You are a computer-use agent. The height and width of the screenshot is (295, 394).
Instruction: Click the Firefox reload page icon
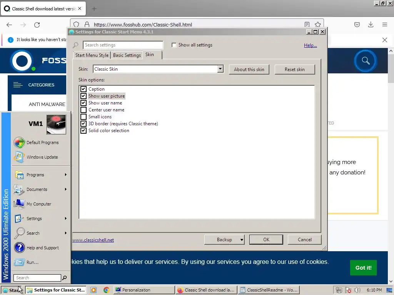(x=37, y=25)
